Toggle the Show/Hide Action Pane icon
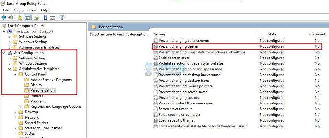 pos(52,18)
